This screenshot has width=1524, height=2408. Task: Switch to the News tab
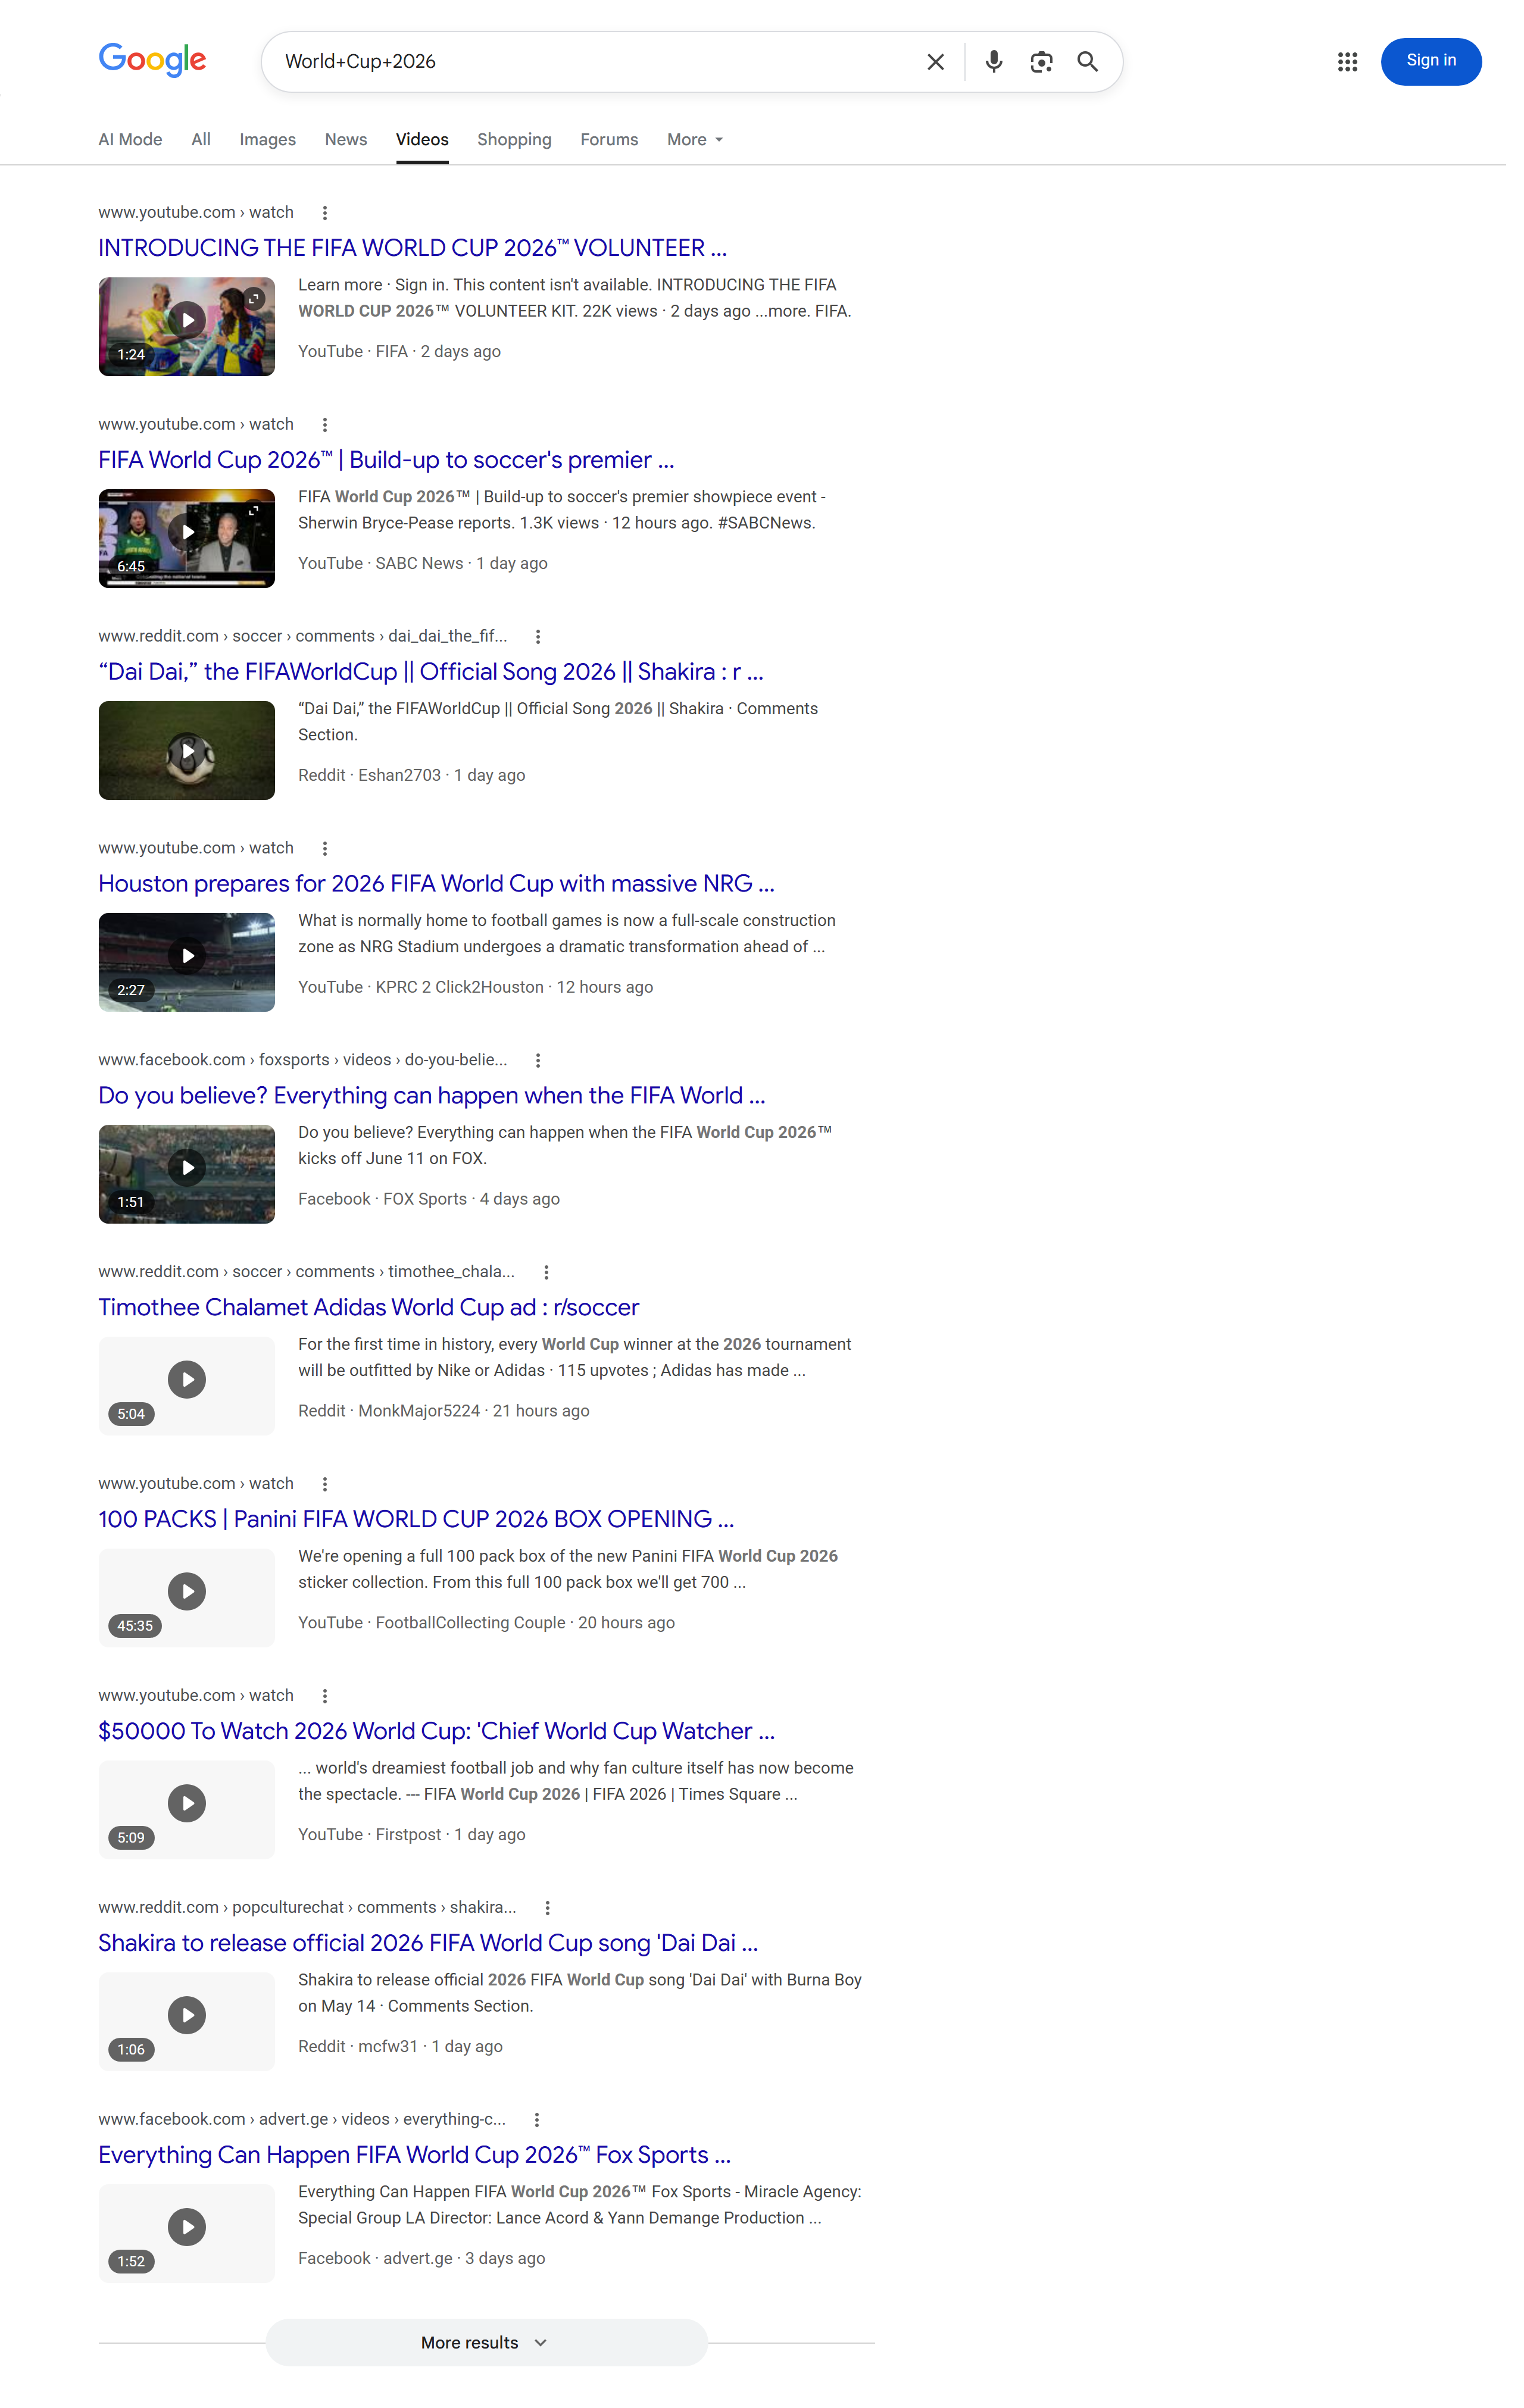click(346, 140)
